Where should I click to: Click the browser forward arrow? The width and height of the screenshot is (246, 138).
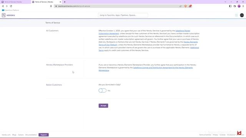(x=7, y=6)
